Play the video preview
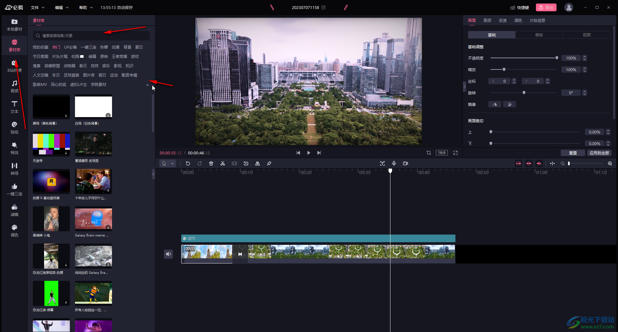 click(309, 153)
